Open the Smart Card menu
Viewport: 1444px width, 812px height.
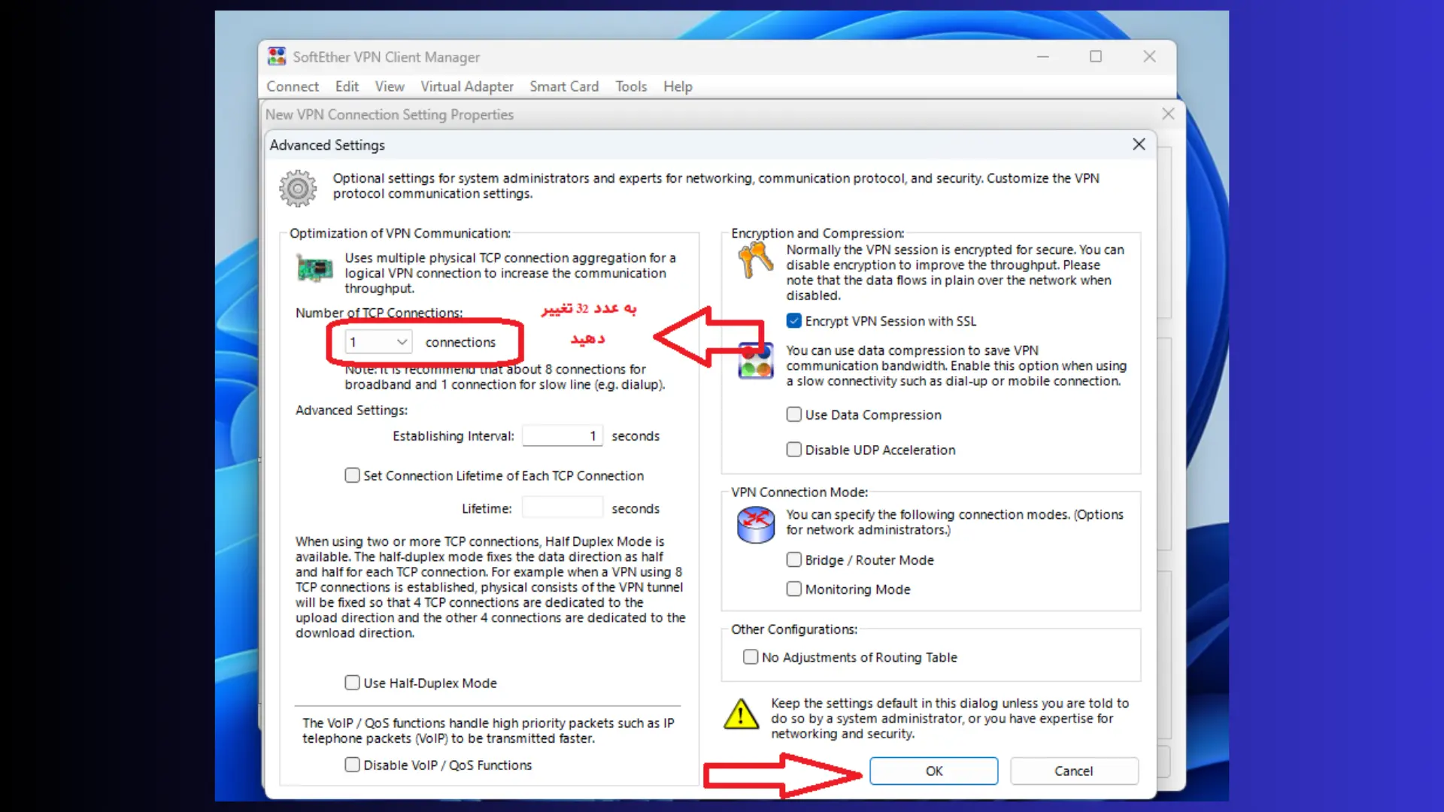click(564, 86)
